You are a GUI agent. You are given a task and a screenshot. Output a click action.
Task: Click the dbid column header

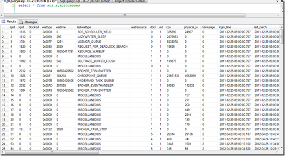(153, 27)
